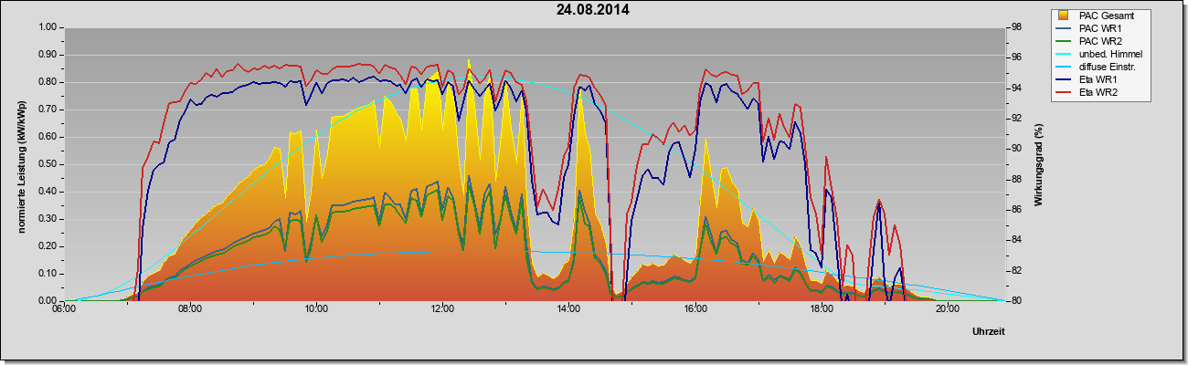This screenshot has width=1188, height=365.
Task: Click the Wirkungsgrad (%) axis title
Action: tap(1039, 164)
